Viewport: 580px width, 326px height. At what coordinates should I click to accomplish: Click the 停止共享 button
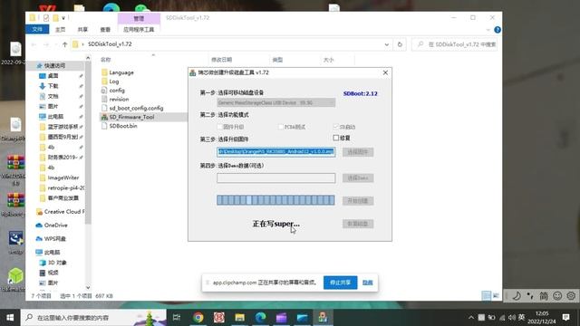click(x=341, y=283)
